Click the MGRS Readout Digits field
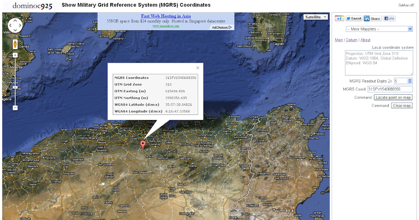419x220 pixels. coord(400,81)
